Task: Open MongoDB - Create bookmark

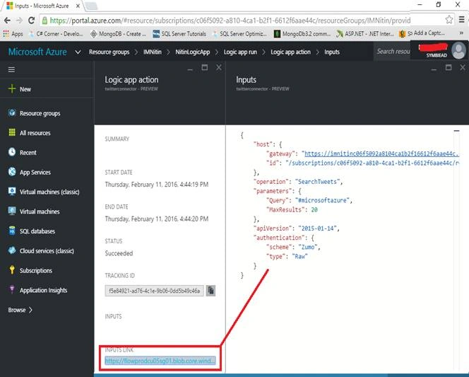Action: 118,34
